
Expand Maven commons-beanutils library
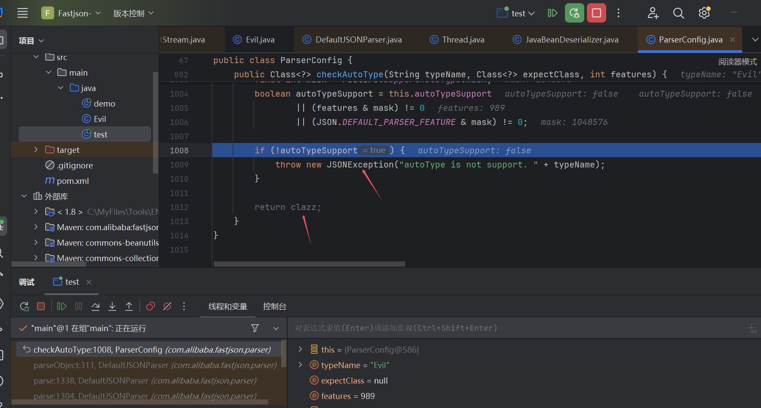click(x=36, y=243)
